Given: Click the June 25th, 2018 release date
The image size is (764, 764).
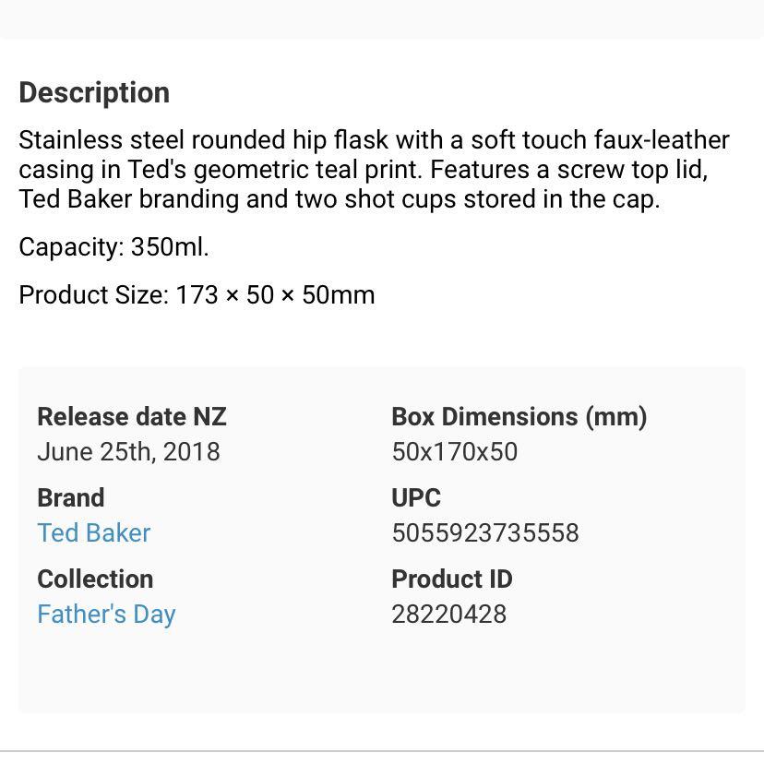Looking at the screenshot, I should (x=128, y=452).
